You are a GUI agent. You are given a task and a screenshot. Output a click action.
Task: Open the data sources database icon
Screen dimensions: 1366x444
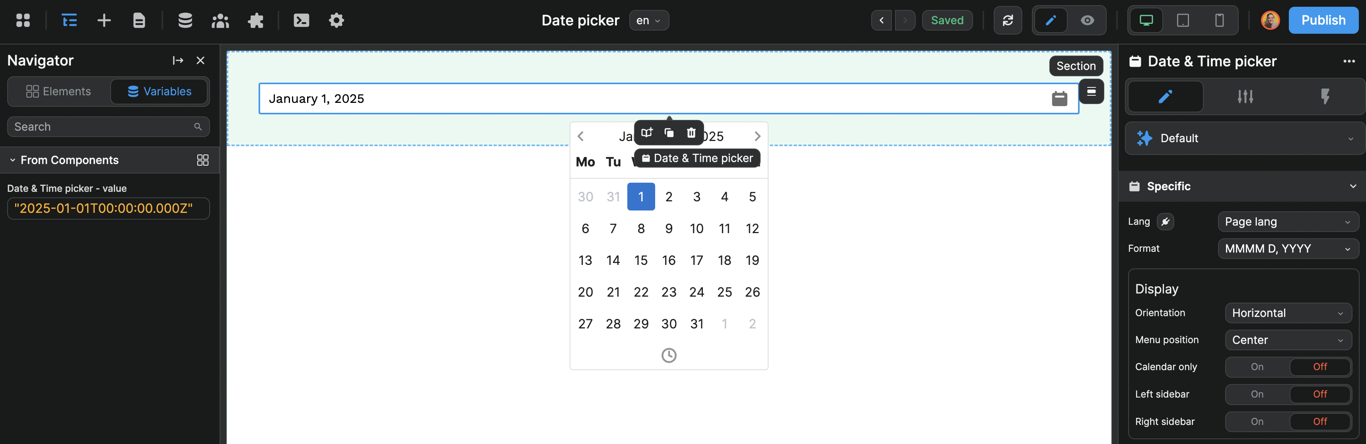185,20
